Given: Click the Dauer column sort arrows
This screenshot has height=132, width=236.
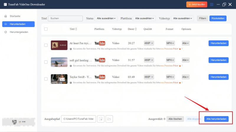Looking at the screenshot, I should coord(136,29).
